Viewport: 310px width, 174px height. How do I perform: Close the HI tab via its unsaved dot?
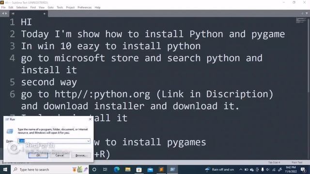[x=44, y=14]
